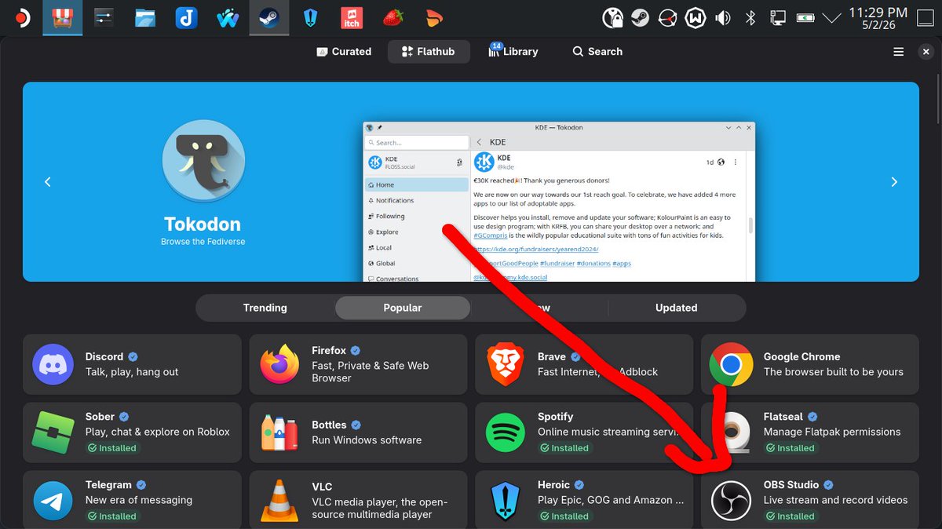Open the network connection tray icon

(777, 18)
